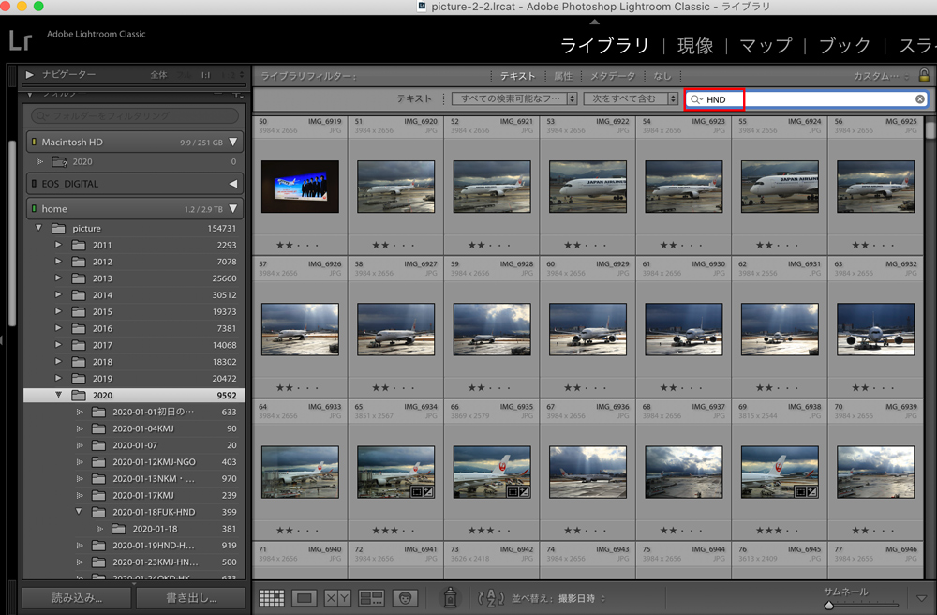This screenshot has width=937, height=615.
Task: Switch to the ブック module
Action: (844, 45)
